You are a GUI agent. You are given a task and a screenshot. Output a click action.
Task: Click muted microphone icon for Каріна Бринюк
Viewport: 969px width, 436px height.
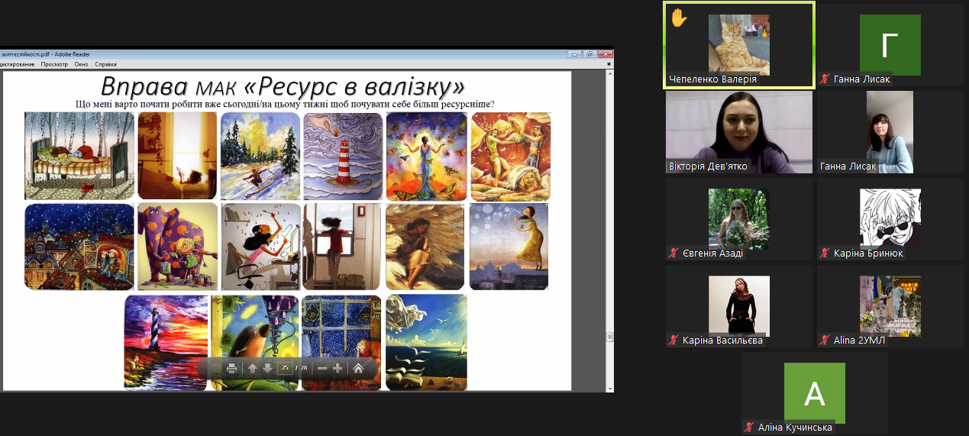825,254
